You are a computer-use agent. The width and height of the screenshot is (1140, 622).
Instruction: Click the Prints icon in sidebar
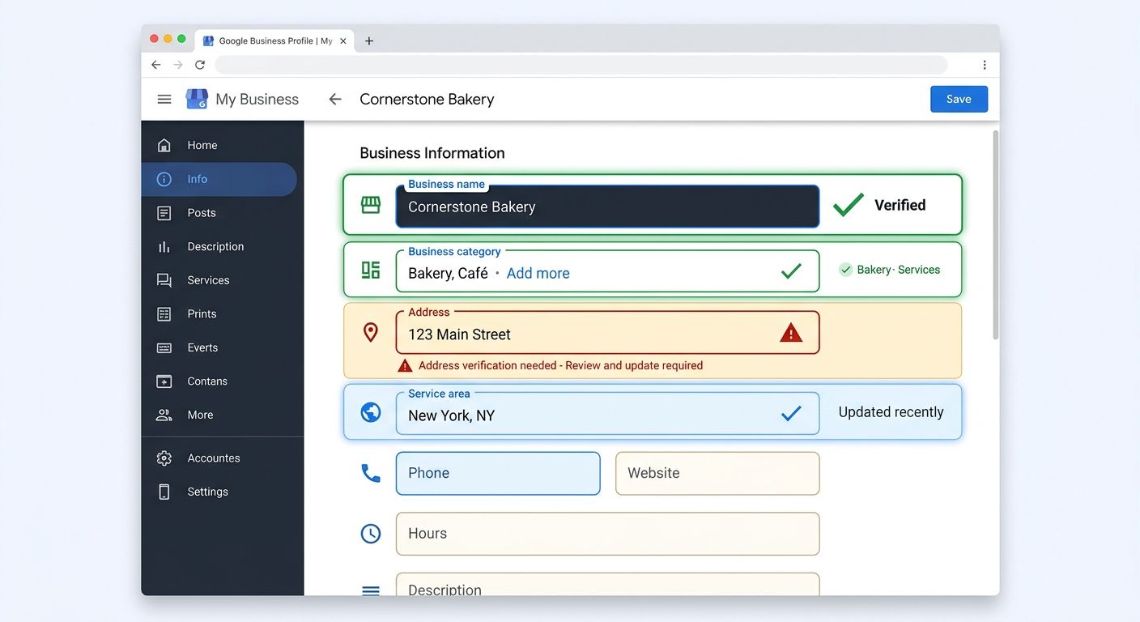pyautogui.click(x=164, y=313)
